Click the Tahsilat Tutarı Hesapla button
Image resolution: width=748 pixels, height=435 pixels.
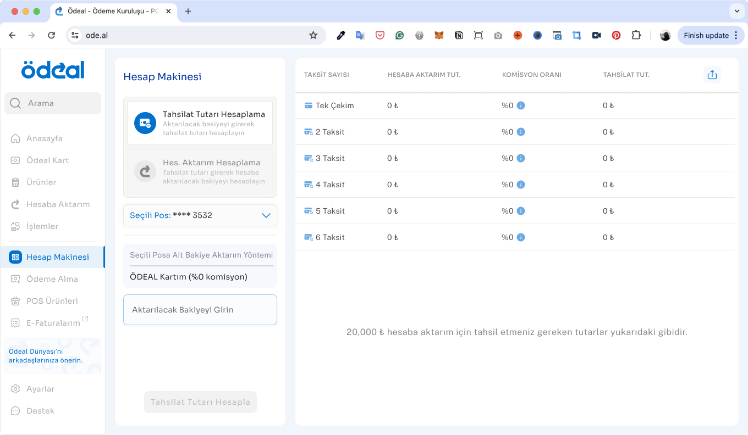(200, 402)
